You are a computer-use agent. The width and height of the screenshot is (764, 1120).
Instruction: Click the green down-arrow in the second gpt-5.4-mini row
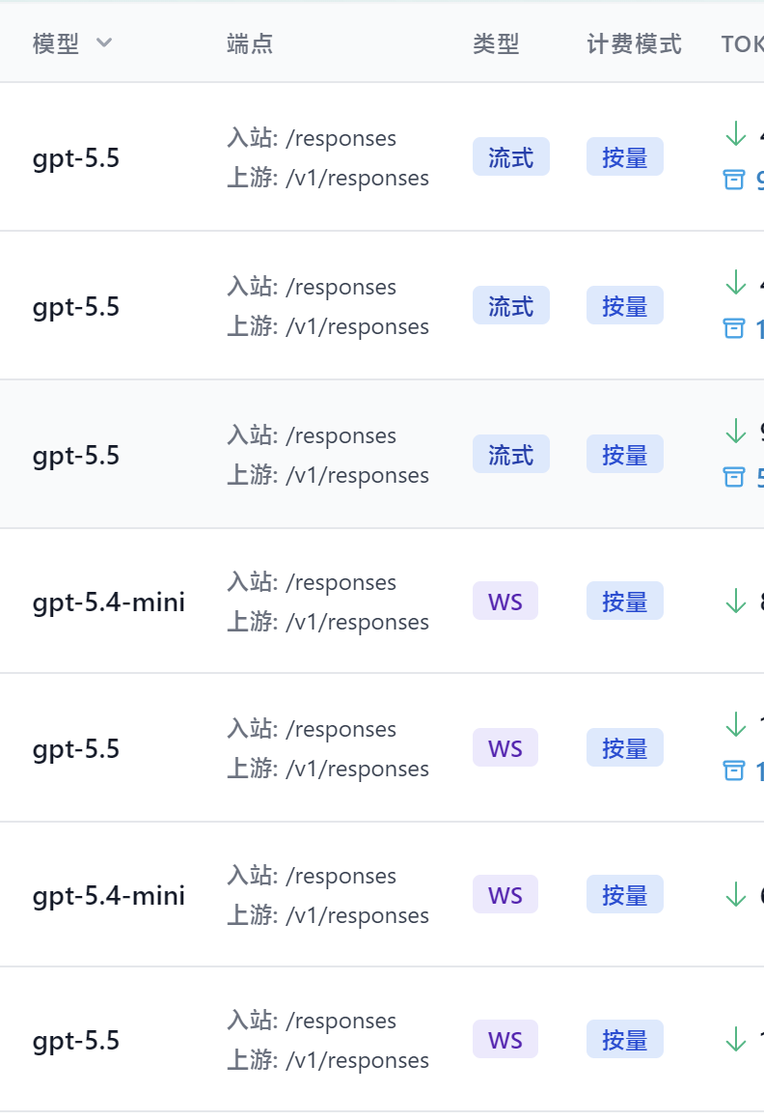[x=735, y=894]
